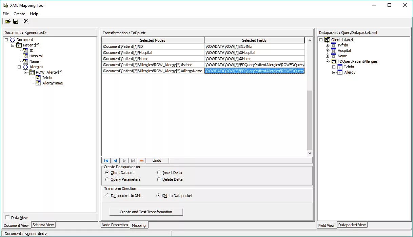Click the Document node icon in tree

tap(13, 40)
